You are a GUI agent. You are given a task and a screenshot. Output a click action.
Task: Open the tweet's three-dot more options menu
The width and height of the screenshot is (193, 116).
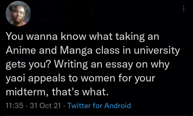tap(184, 9)
